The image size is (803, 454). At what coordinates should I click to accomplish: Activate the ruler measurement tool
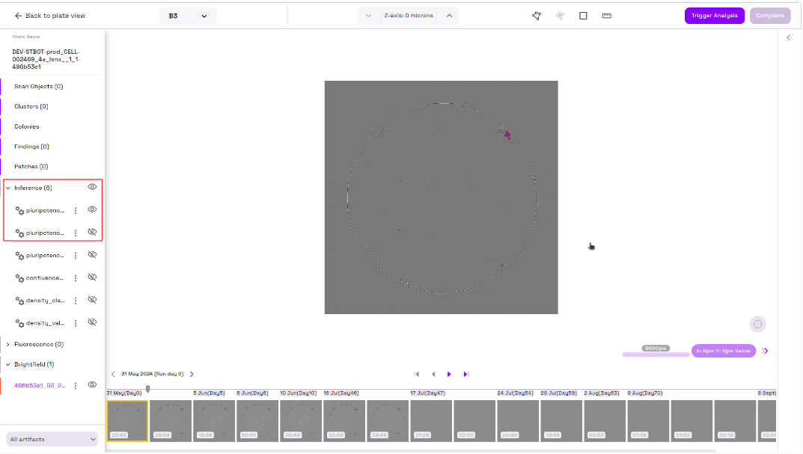point(607,16)
